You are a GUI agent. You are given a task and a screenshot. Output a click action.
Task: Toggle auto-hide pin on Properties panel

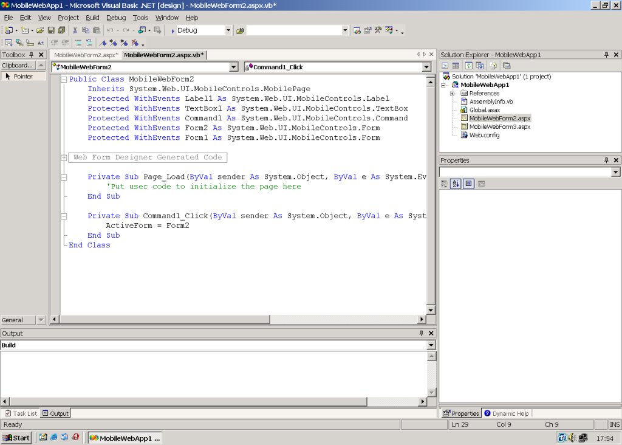[606, 160]
